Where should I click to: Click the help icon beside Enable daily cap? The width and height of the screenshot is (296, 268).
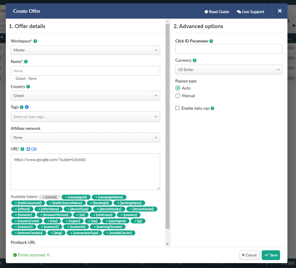(212, 108)
